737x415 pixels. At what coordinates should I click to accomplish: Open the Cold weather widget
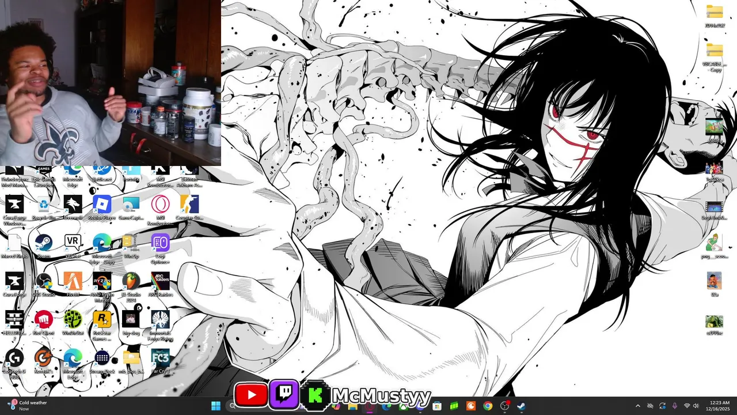click(x=28, y=406)
